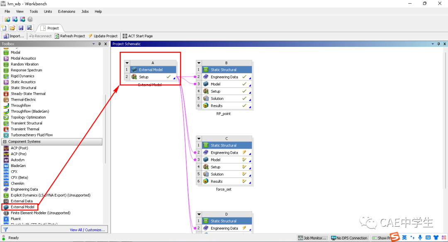Click the ACP (Post) component icon
The image size is (448, 242).
coord(6,148)
